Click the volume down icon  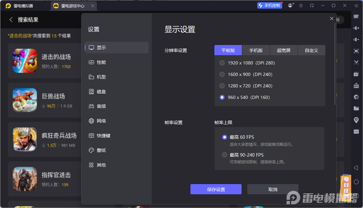pos(356,40)
